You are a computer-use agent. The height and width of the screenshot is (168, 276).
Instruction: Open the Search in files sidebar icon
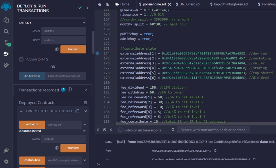(6, 32)
